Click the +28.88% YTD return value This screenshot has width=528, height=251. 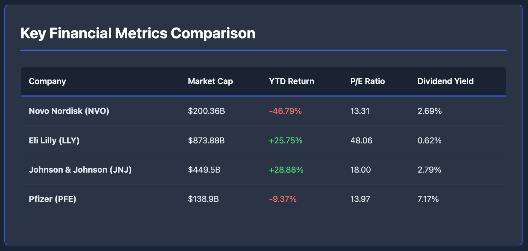click(286, 170)
